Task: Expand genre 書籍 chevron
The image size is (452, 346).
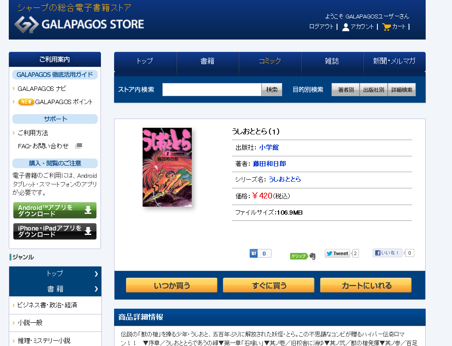Action: (96, 289)
